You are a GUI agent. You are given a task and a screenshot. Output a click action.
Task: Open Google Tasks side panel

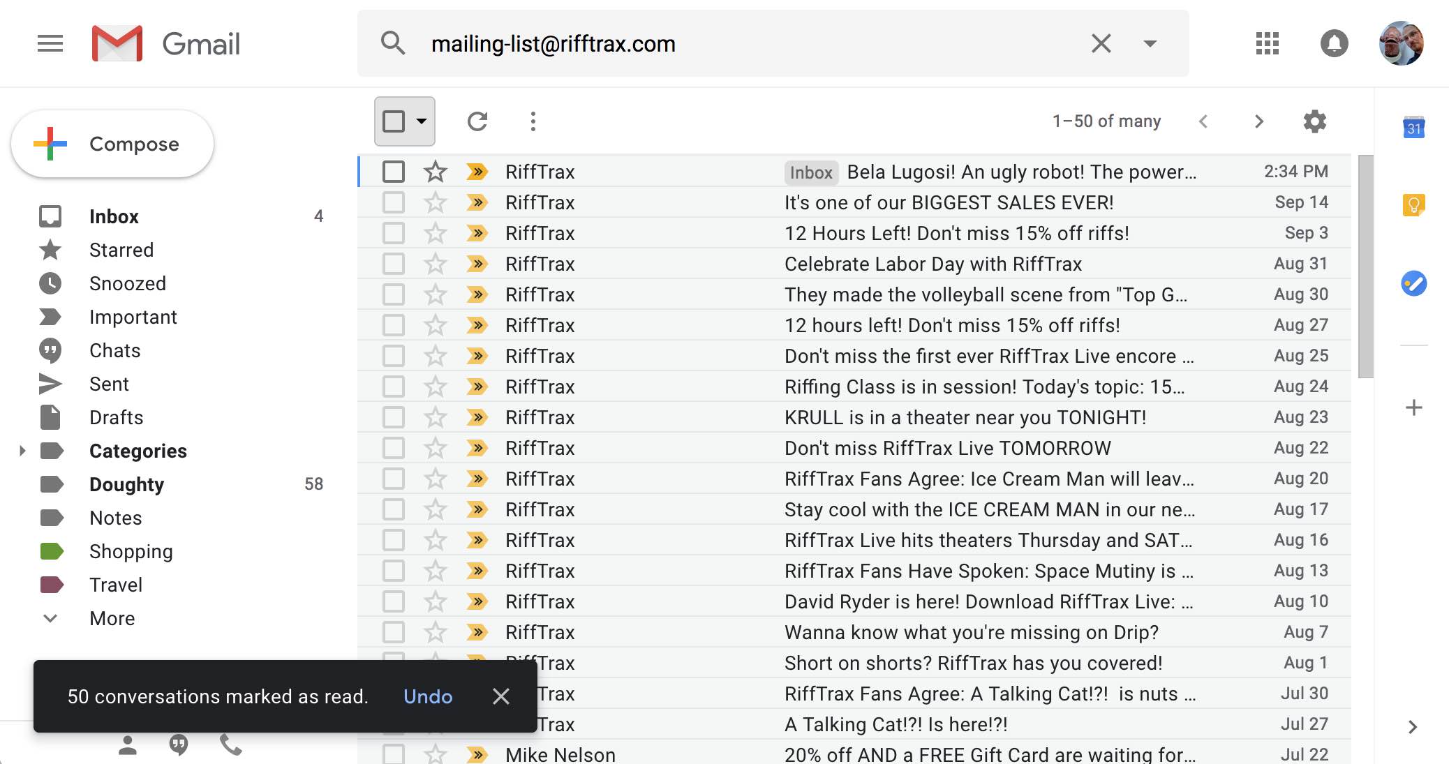1414,283
